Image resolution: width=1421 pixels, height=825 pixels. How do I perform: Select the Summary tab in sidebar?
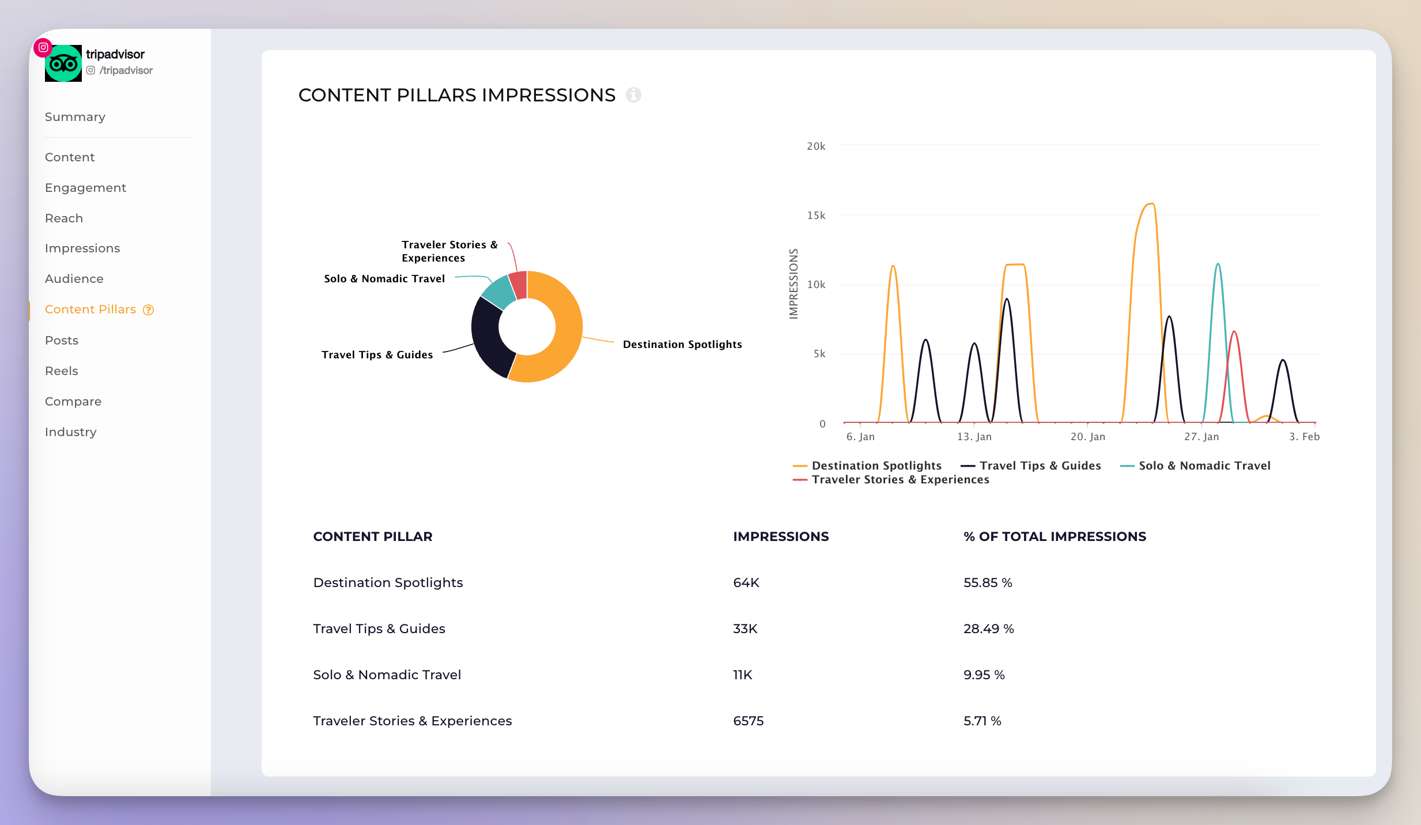point(75,116)
